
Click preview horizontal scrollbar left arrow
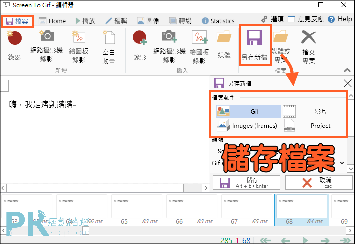[x=3, y=188]
